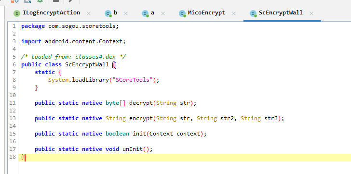Click the package name com.sogou.scoretools

pos(82,26)
